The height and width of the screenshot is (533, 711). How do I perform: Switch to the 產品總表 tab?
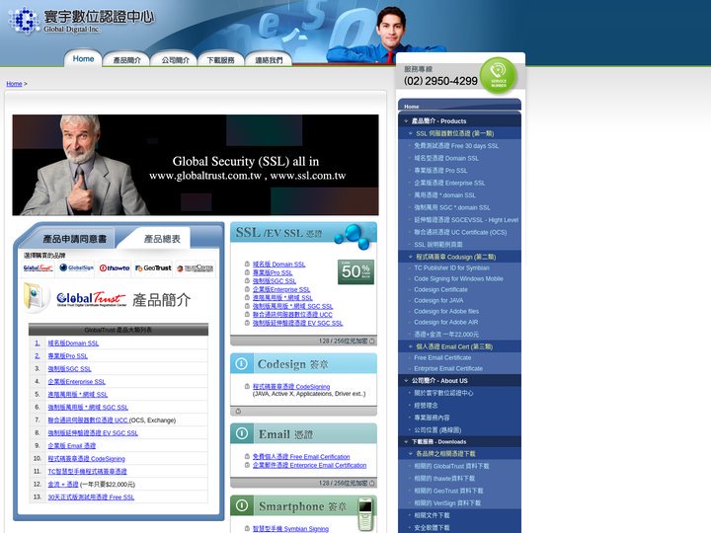click(162, 239)
